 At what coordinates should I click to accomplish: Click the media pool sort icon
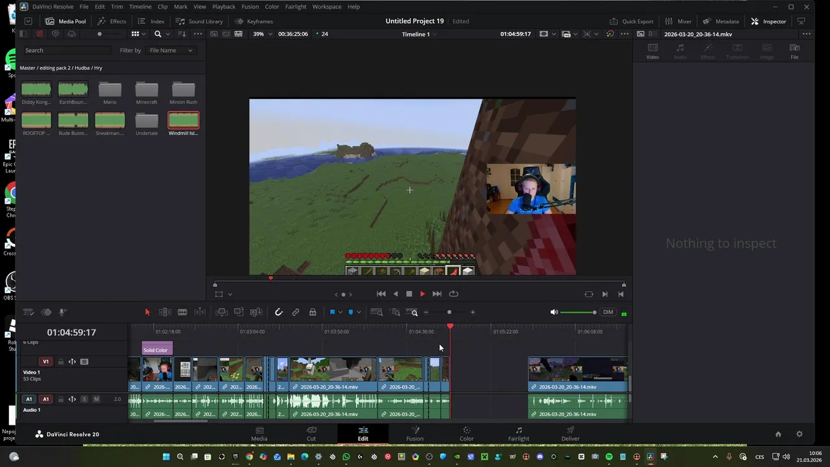(x=182, y=34)
